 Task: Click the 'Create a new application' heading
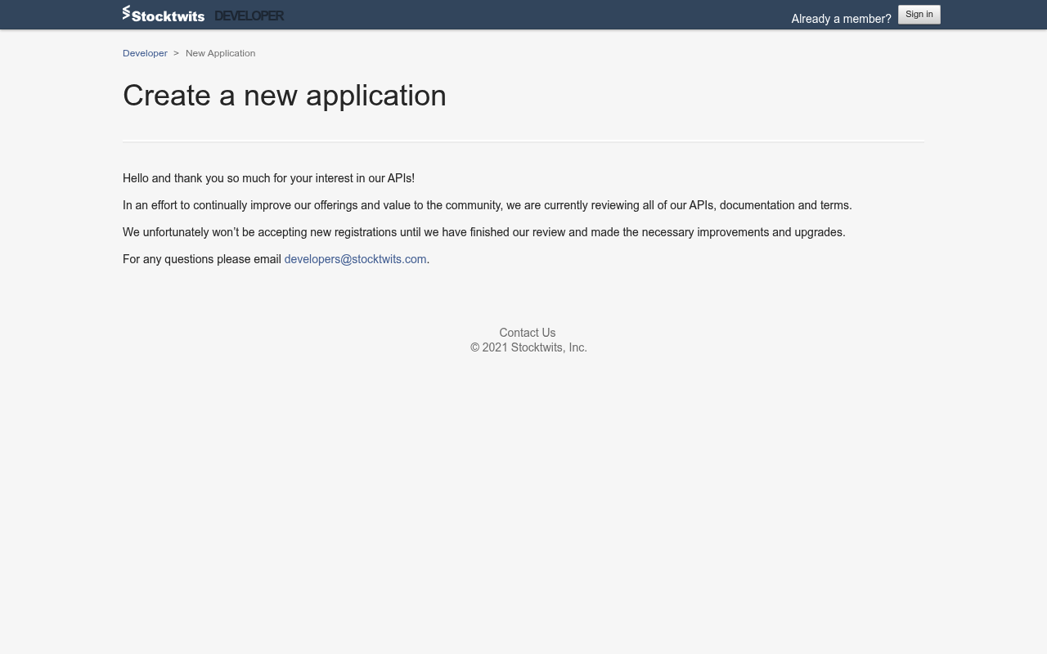pos(285,96)
